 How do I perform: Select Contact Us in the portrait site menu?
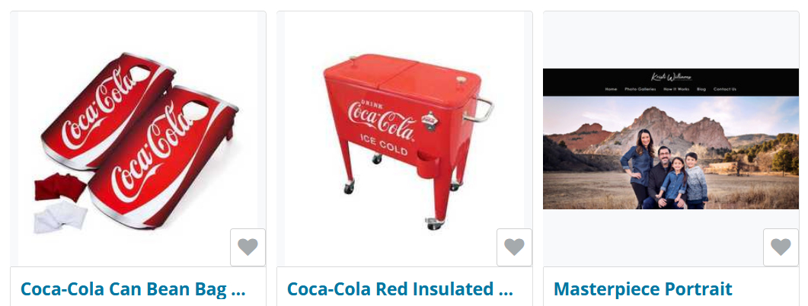724,89
